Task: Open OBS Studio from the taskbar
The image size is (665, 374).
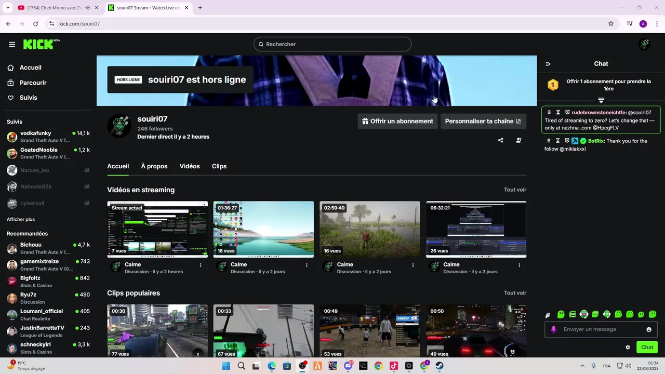Action: (x=302, y=366)
